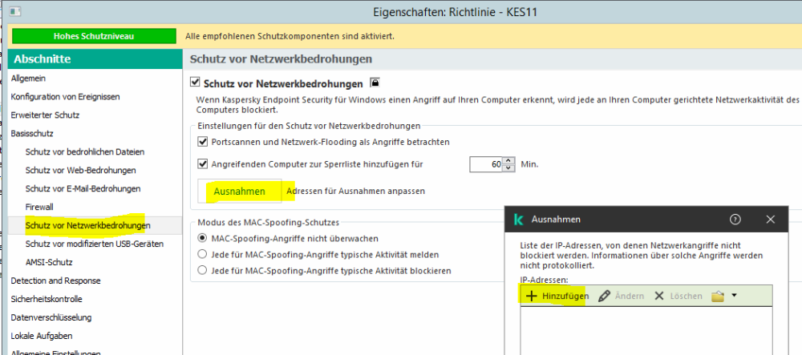This screenshot has width=802, height=355.
Task: Click the Abschnitte sidebar header
Action: click(95, 59)
